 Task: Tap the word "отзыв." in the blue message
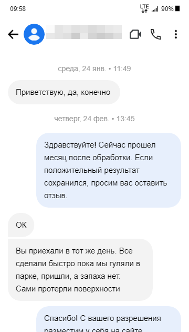pos(56,196)
